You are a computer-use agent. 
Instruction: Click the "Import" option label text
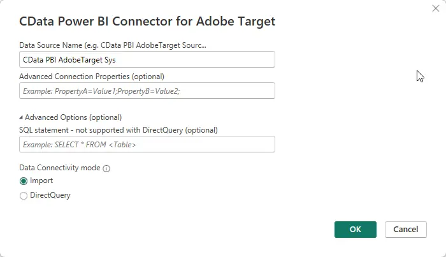click(41, 181)
